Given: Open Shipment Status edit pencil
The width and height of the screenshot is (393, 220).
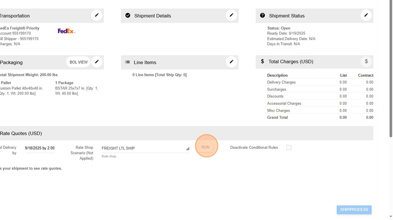Looking at the screenshot, I should coord(366,15).
